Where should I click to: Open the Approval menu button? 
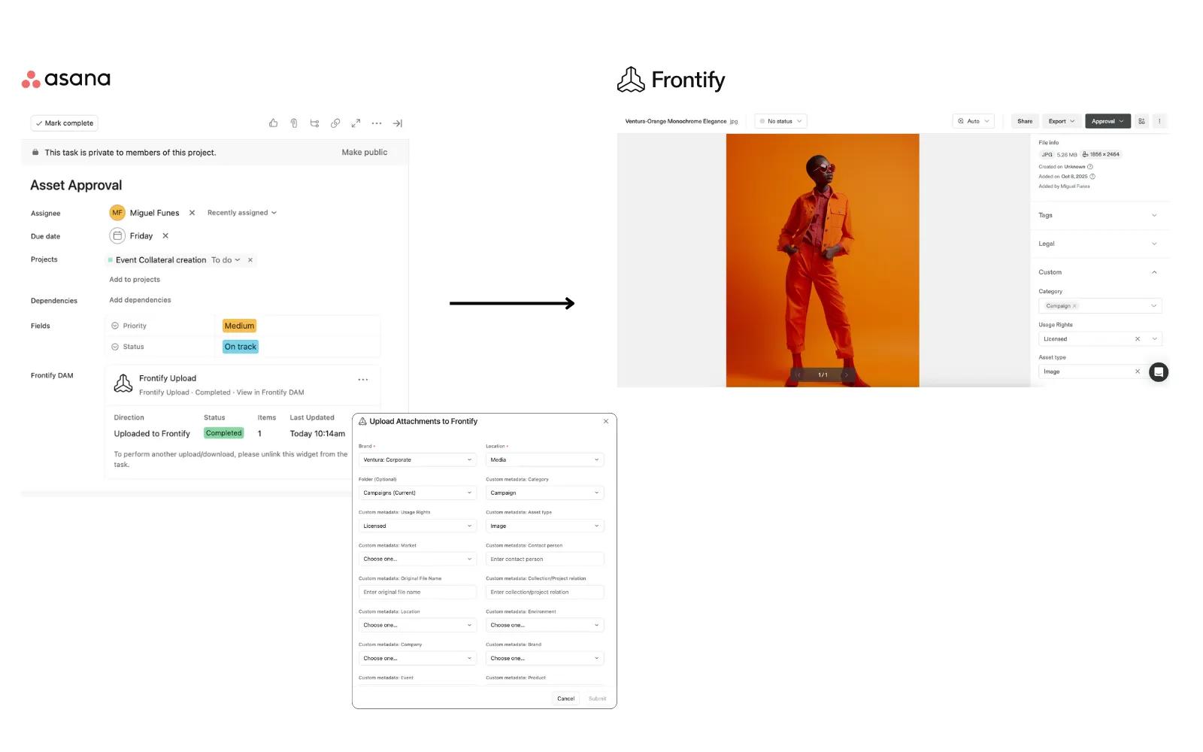pyautogui.click(x=1108, y=121)
